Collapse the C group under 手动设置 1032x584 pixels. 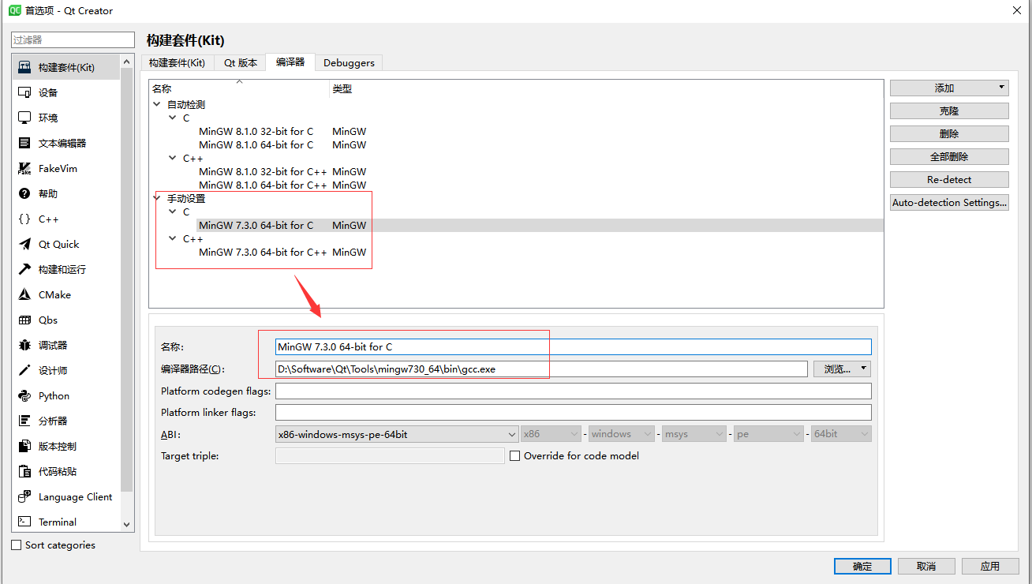[173, 212]
